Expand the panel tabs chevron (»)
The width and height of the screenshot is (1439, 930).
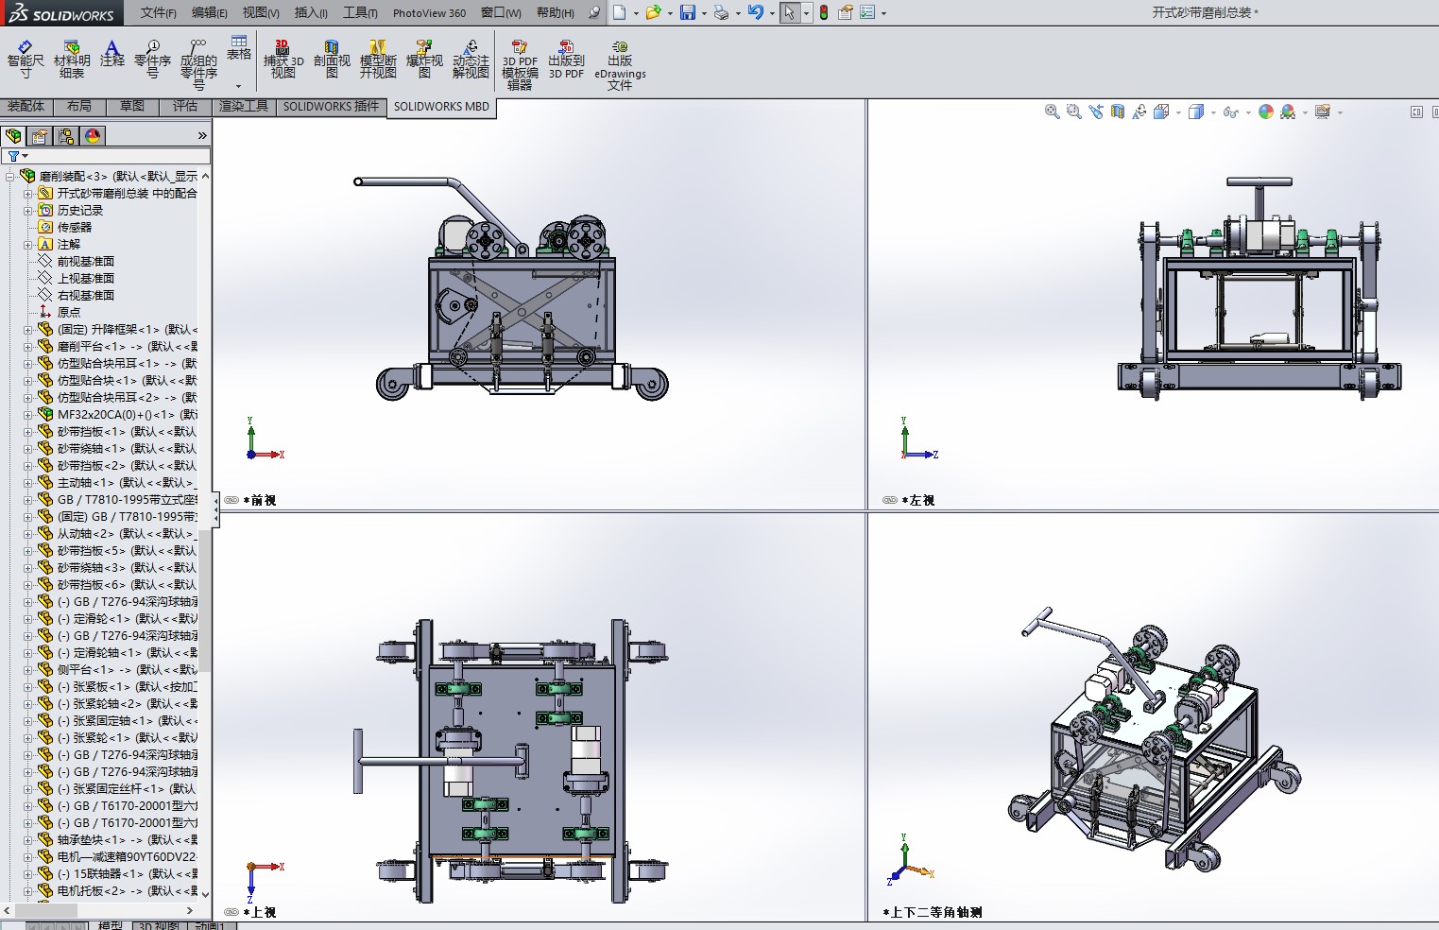pos(201,136)
